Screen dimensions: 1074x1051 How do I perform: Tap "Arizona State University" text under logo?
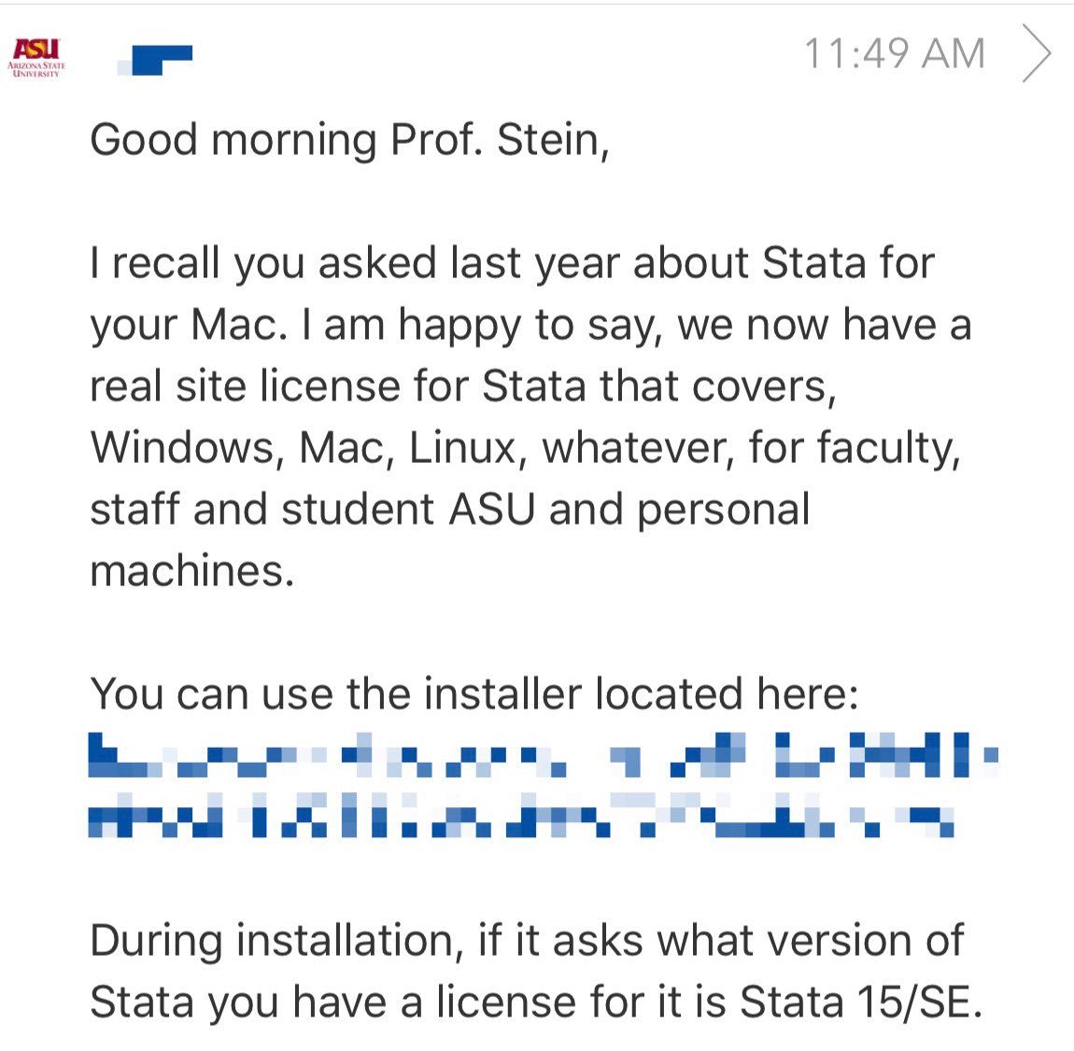point(35,70)
